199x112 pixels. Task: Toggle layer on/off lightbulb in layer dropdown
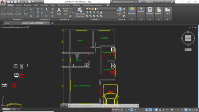[x=87, y=9]
